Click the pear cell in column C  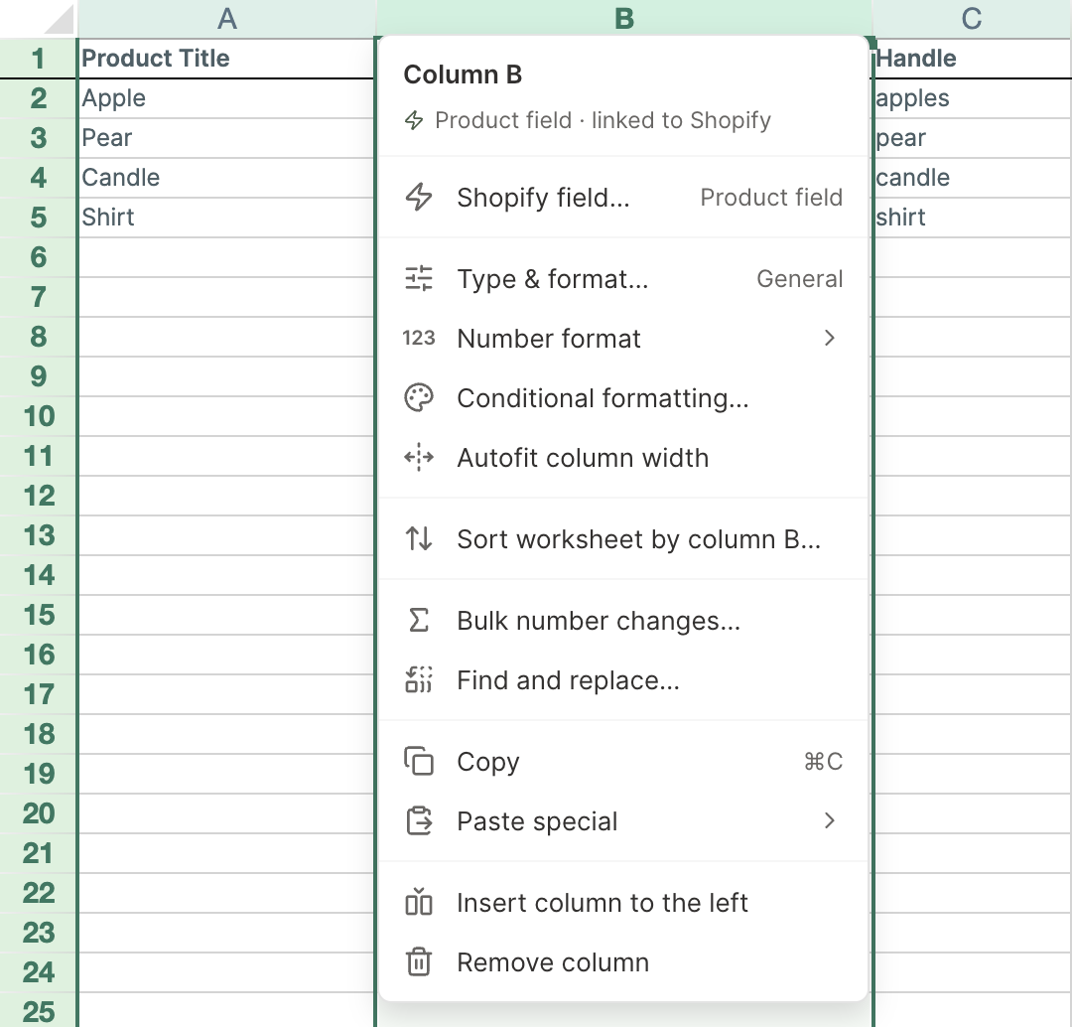[x=973, y=138]
